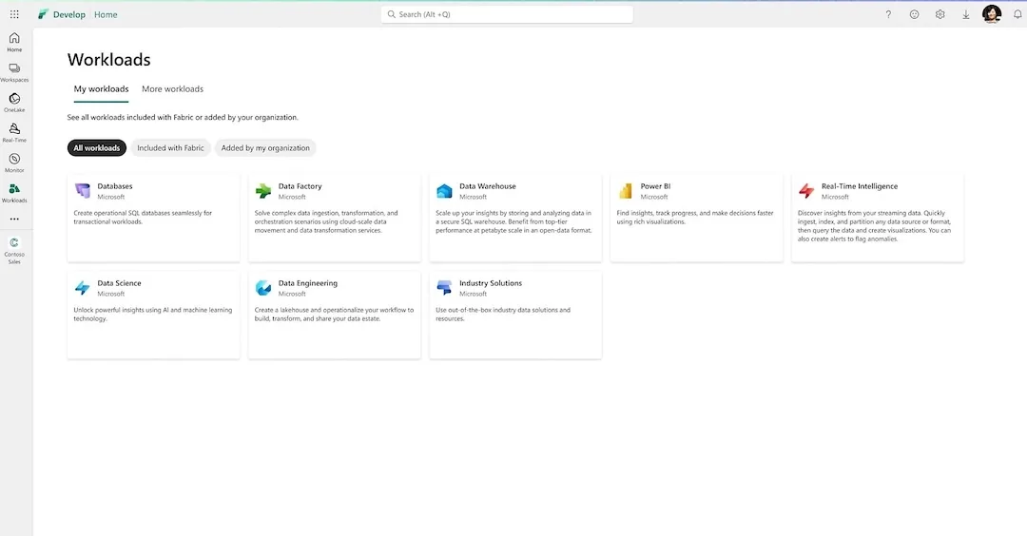Open the Industry Solutions card title
Image resolution: width=1027 pixels, height=536 pixels.
[491, 282]
